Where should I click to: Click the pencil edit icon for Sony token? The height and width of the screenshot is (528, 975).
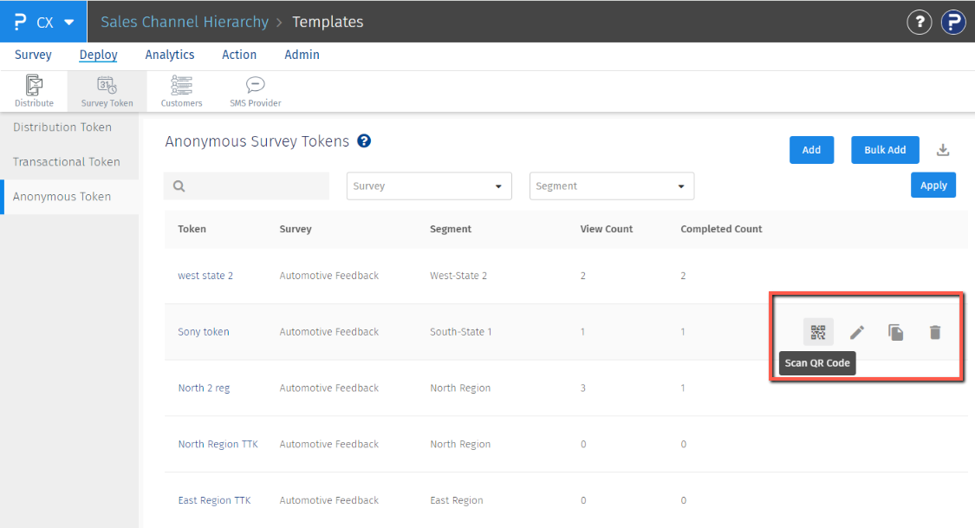pyautogui.click(x=857, y=332)
